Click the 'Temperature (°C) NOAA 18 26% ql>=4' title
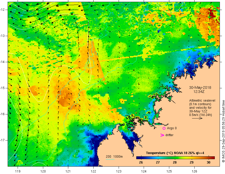The image size is (225, 174). point(175,153)
